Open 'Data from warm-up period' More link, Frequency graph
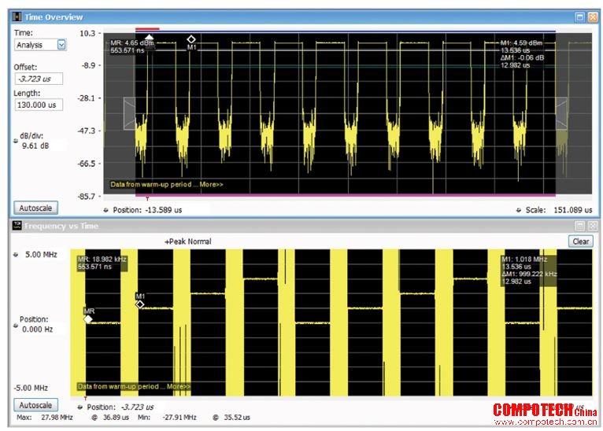Image resolution: width=603 pixels, height=431 pixels. 179,386
